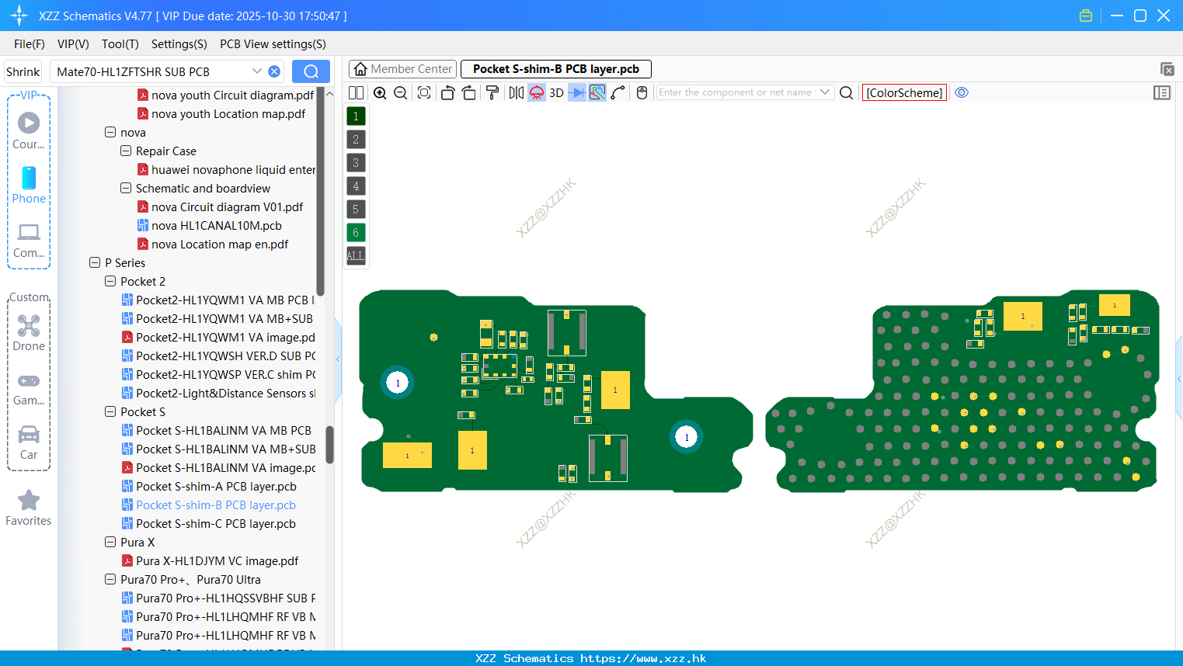Open the side panel layout icon
This screenshot has height=666, width=1183.
click(1162, 92)
